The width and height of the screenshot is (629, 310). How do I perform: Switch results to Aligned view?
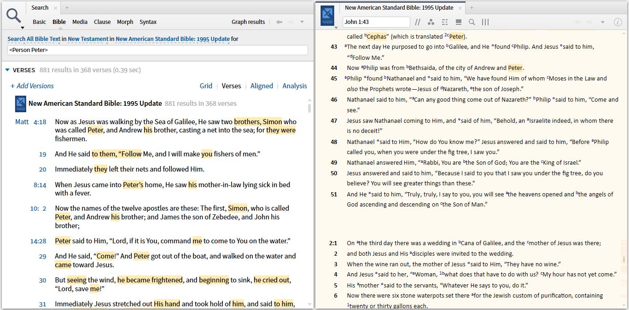[x=262, y=86]
